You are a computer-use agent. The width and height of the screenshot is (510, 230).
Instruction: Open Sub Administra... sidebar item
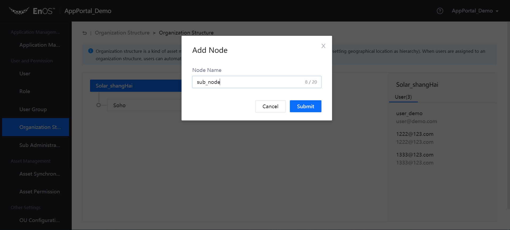(x=40, y=145)
